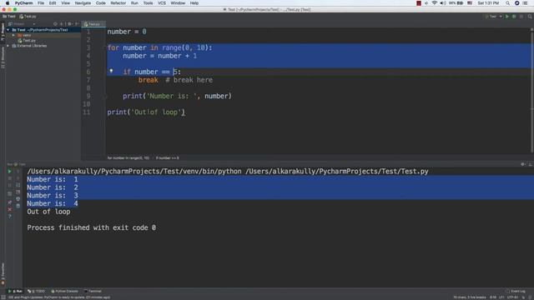
Task: Open the Help menu
Action: coord(194,3)
